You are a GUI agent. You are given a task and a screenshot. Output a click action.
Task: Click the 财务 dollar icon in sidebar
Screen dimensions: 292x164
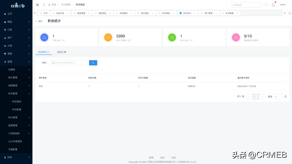point(5,157)
